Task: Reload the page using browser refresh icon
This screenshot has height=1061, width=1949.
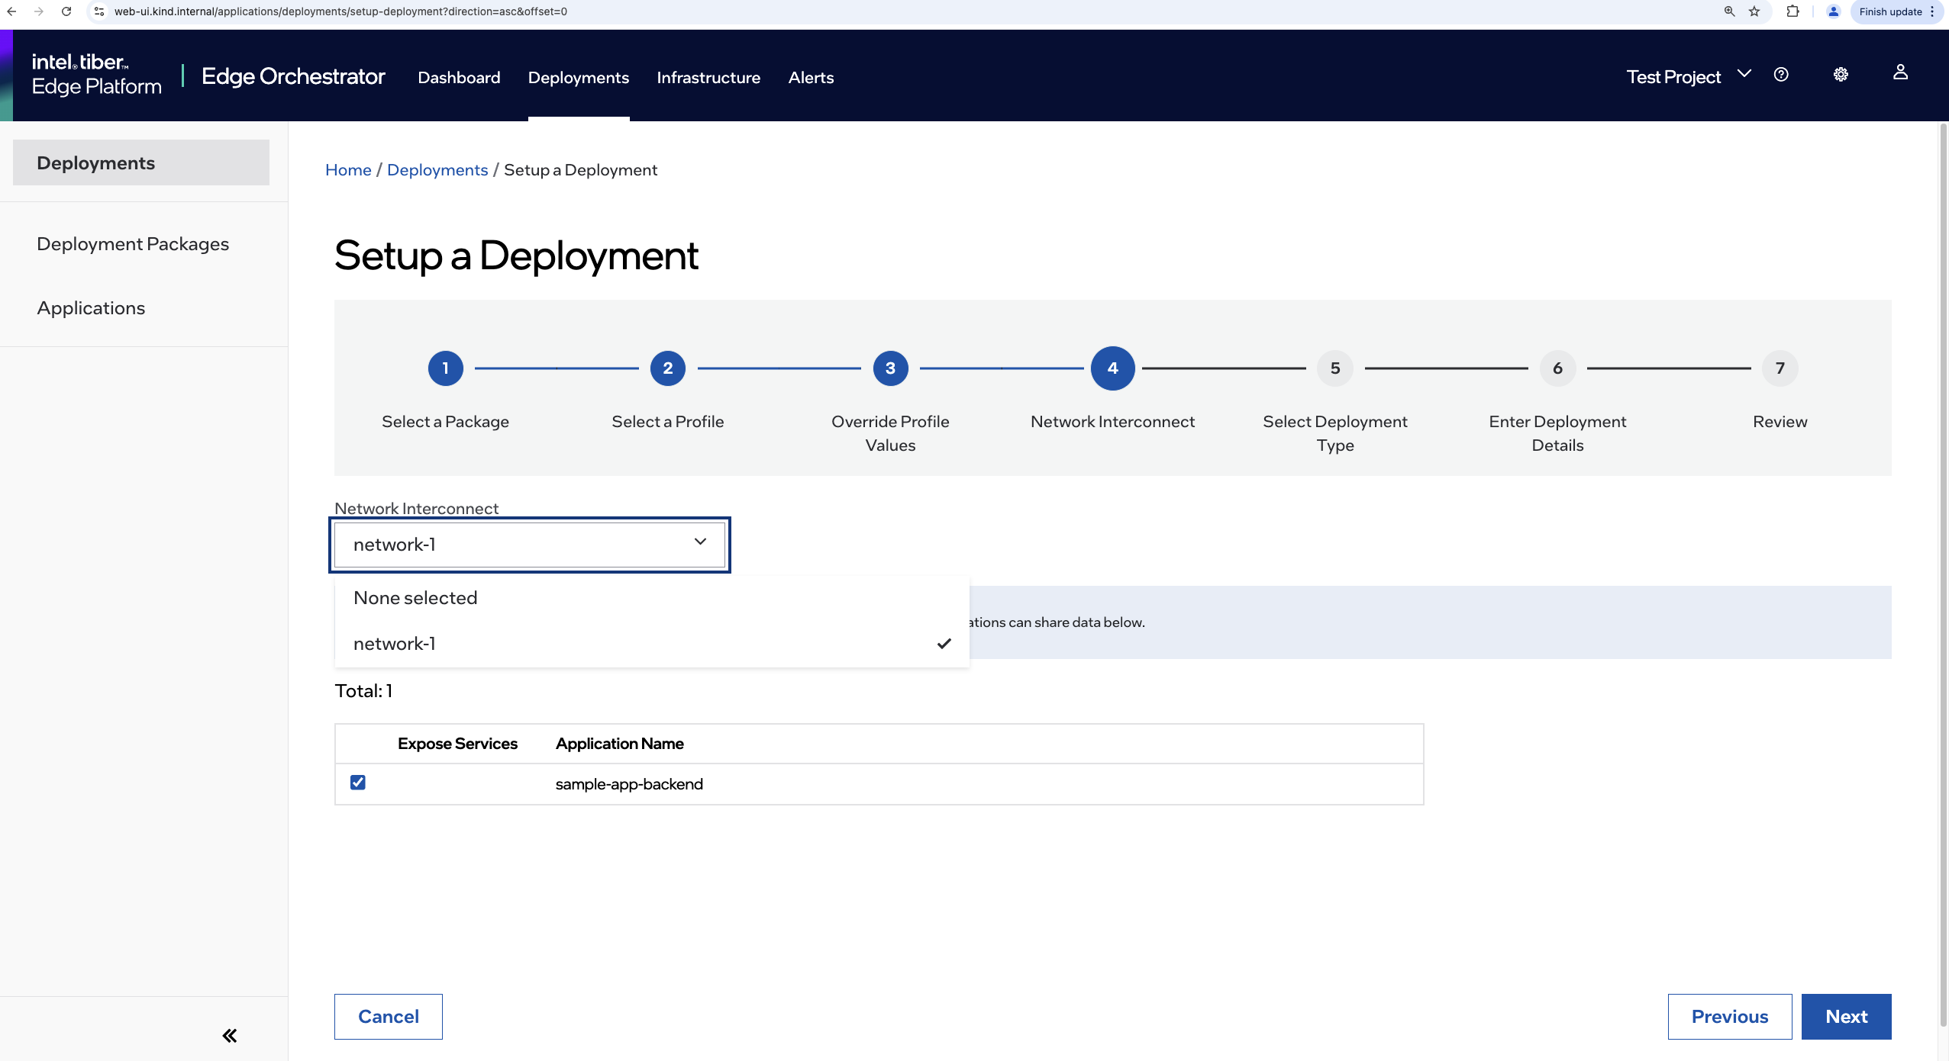Action: [x=66, y=11]
